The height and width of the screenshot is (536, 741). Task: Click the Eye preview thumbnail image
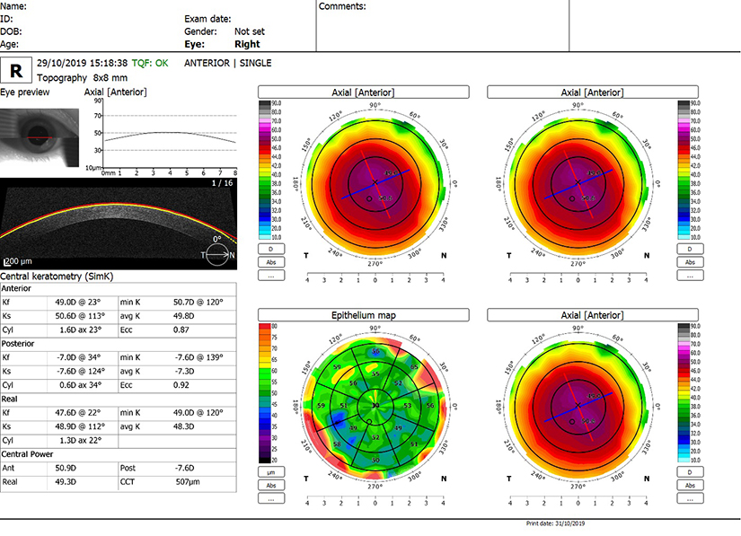[39, 136]
